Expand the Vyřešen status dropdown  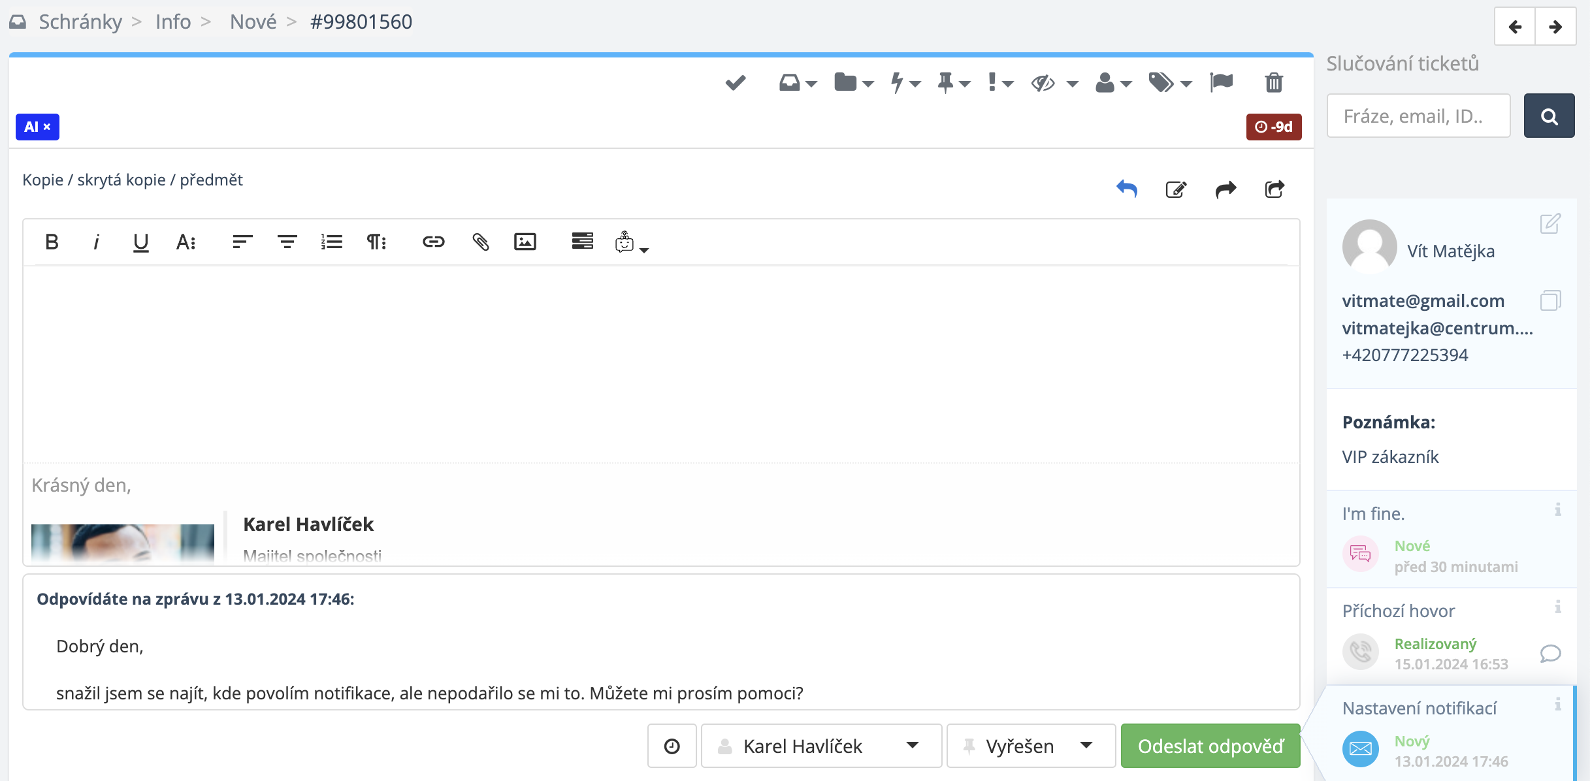click(1031, 746)
